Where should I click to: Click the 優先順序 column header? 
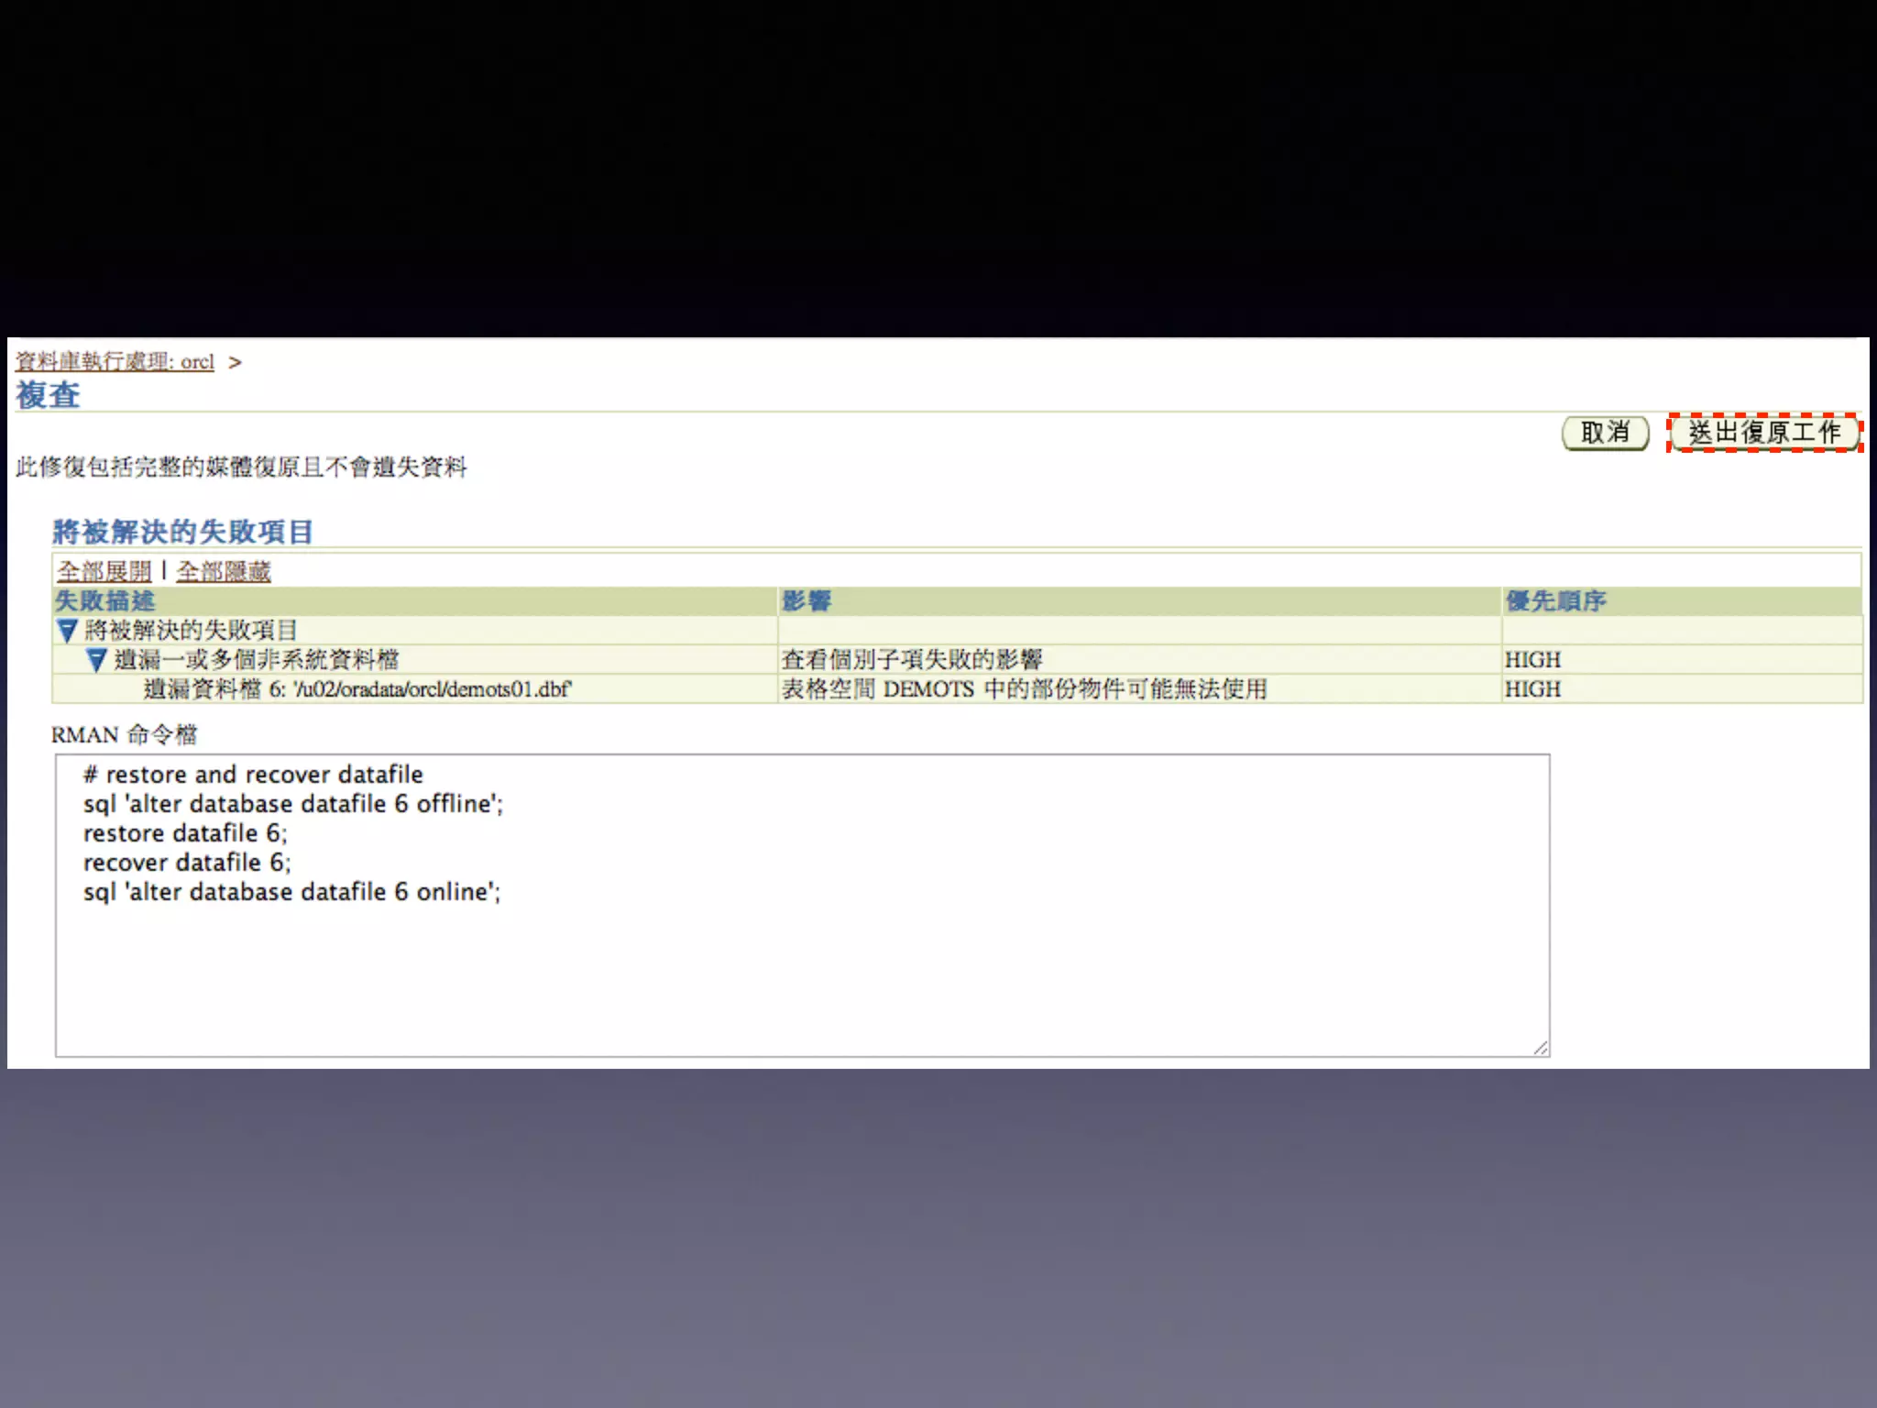coord(1555,601)
